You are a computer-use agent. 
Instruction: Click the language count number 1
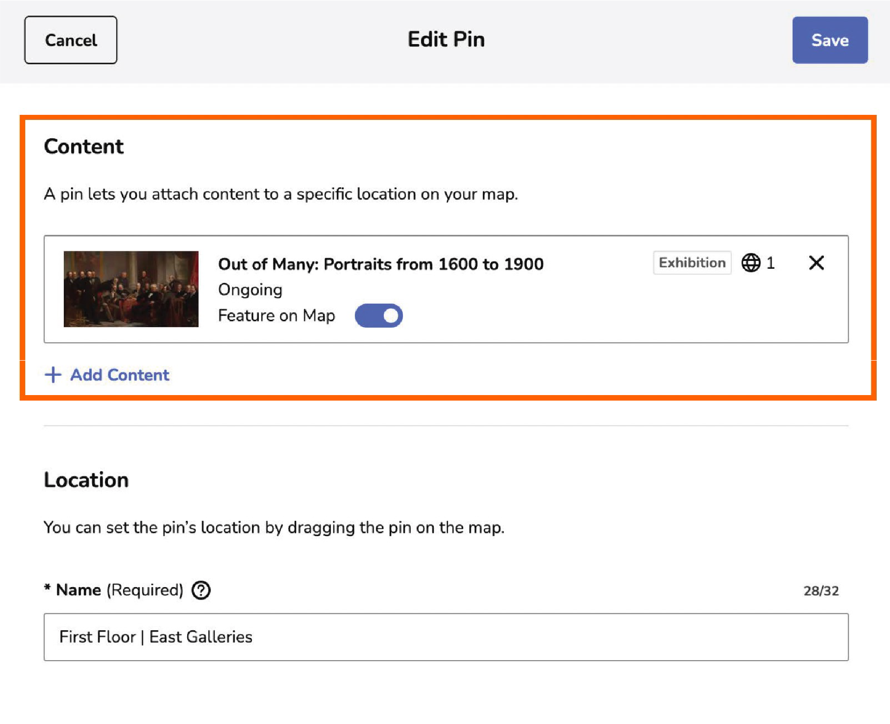pyautogui.click(x=771, y=263)
